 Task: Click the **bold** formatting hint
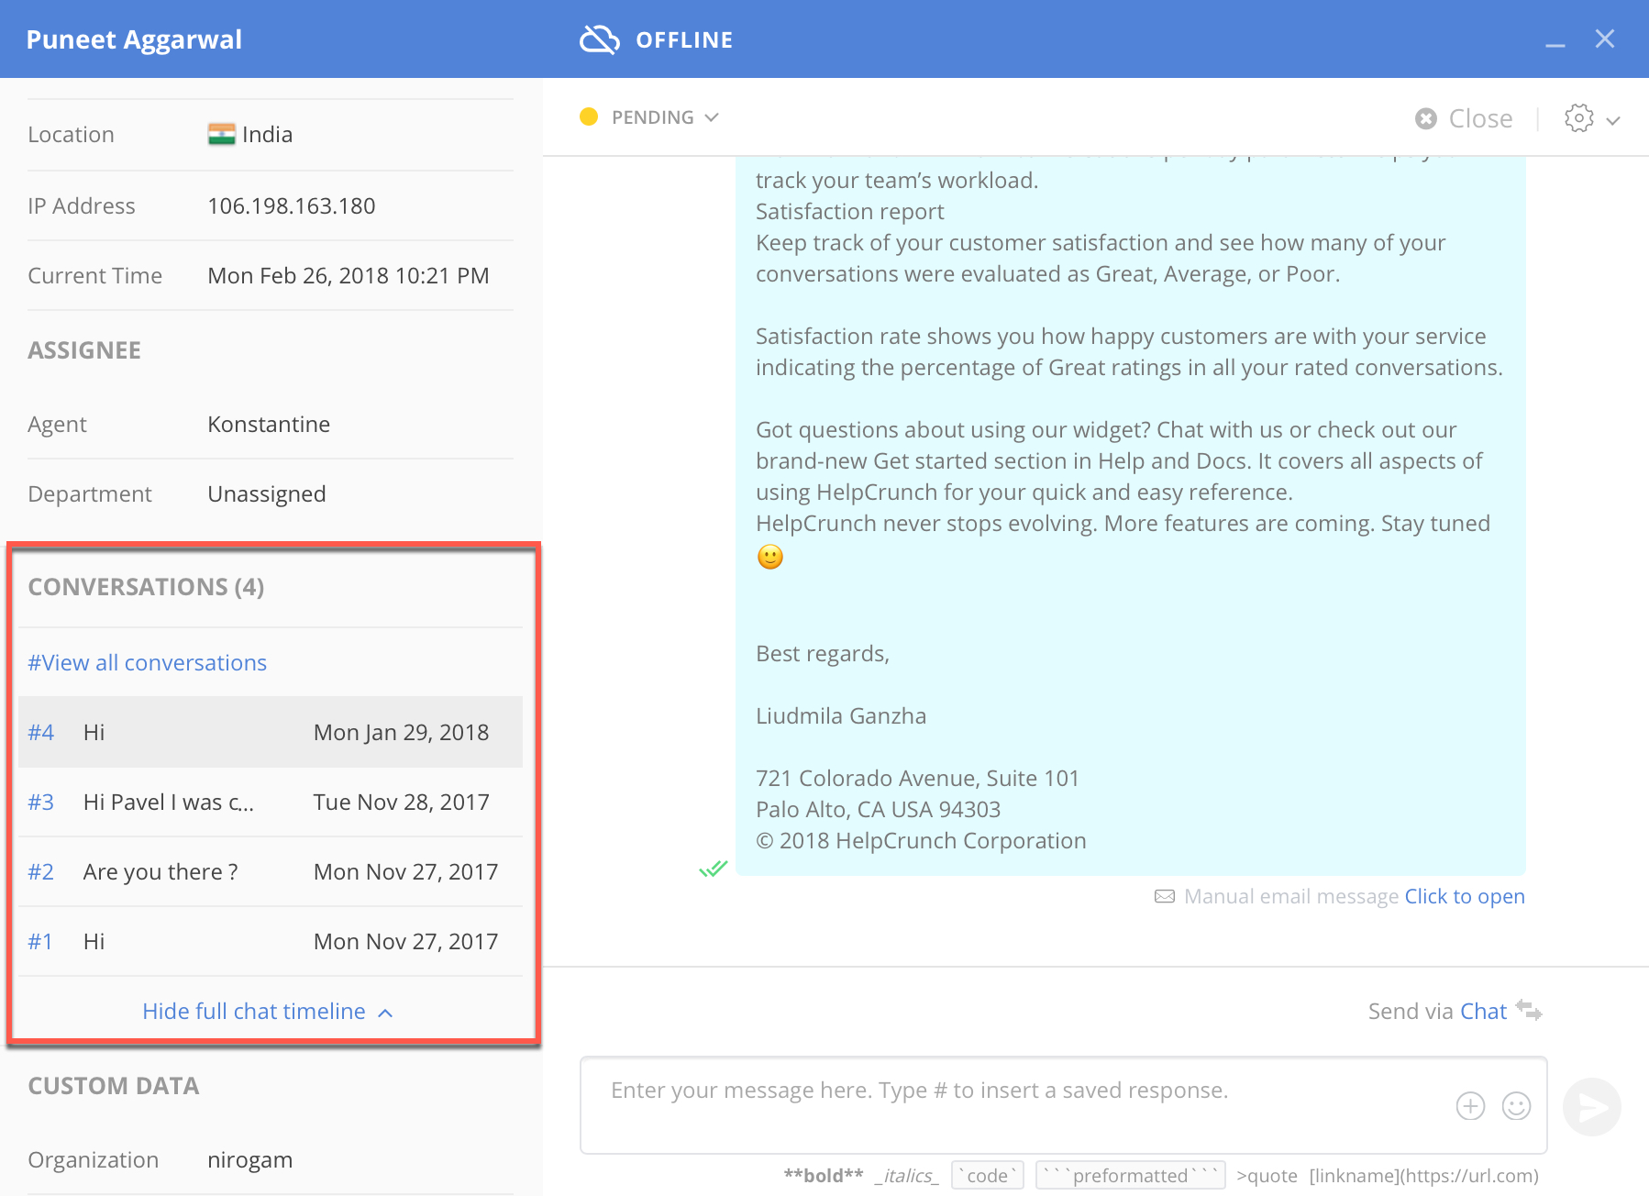point(823,1175)
